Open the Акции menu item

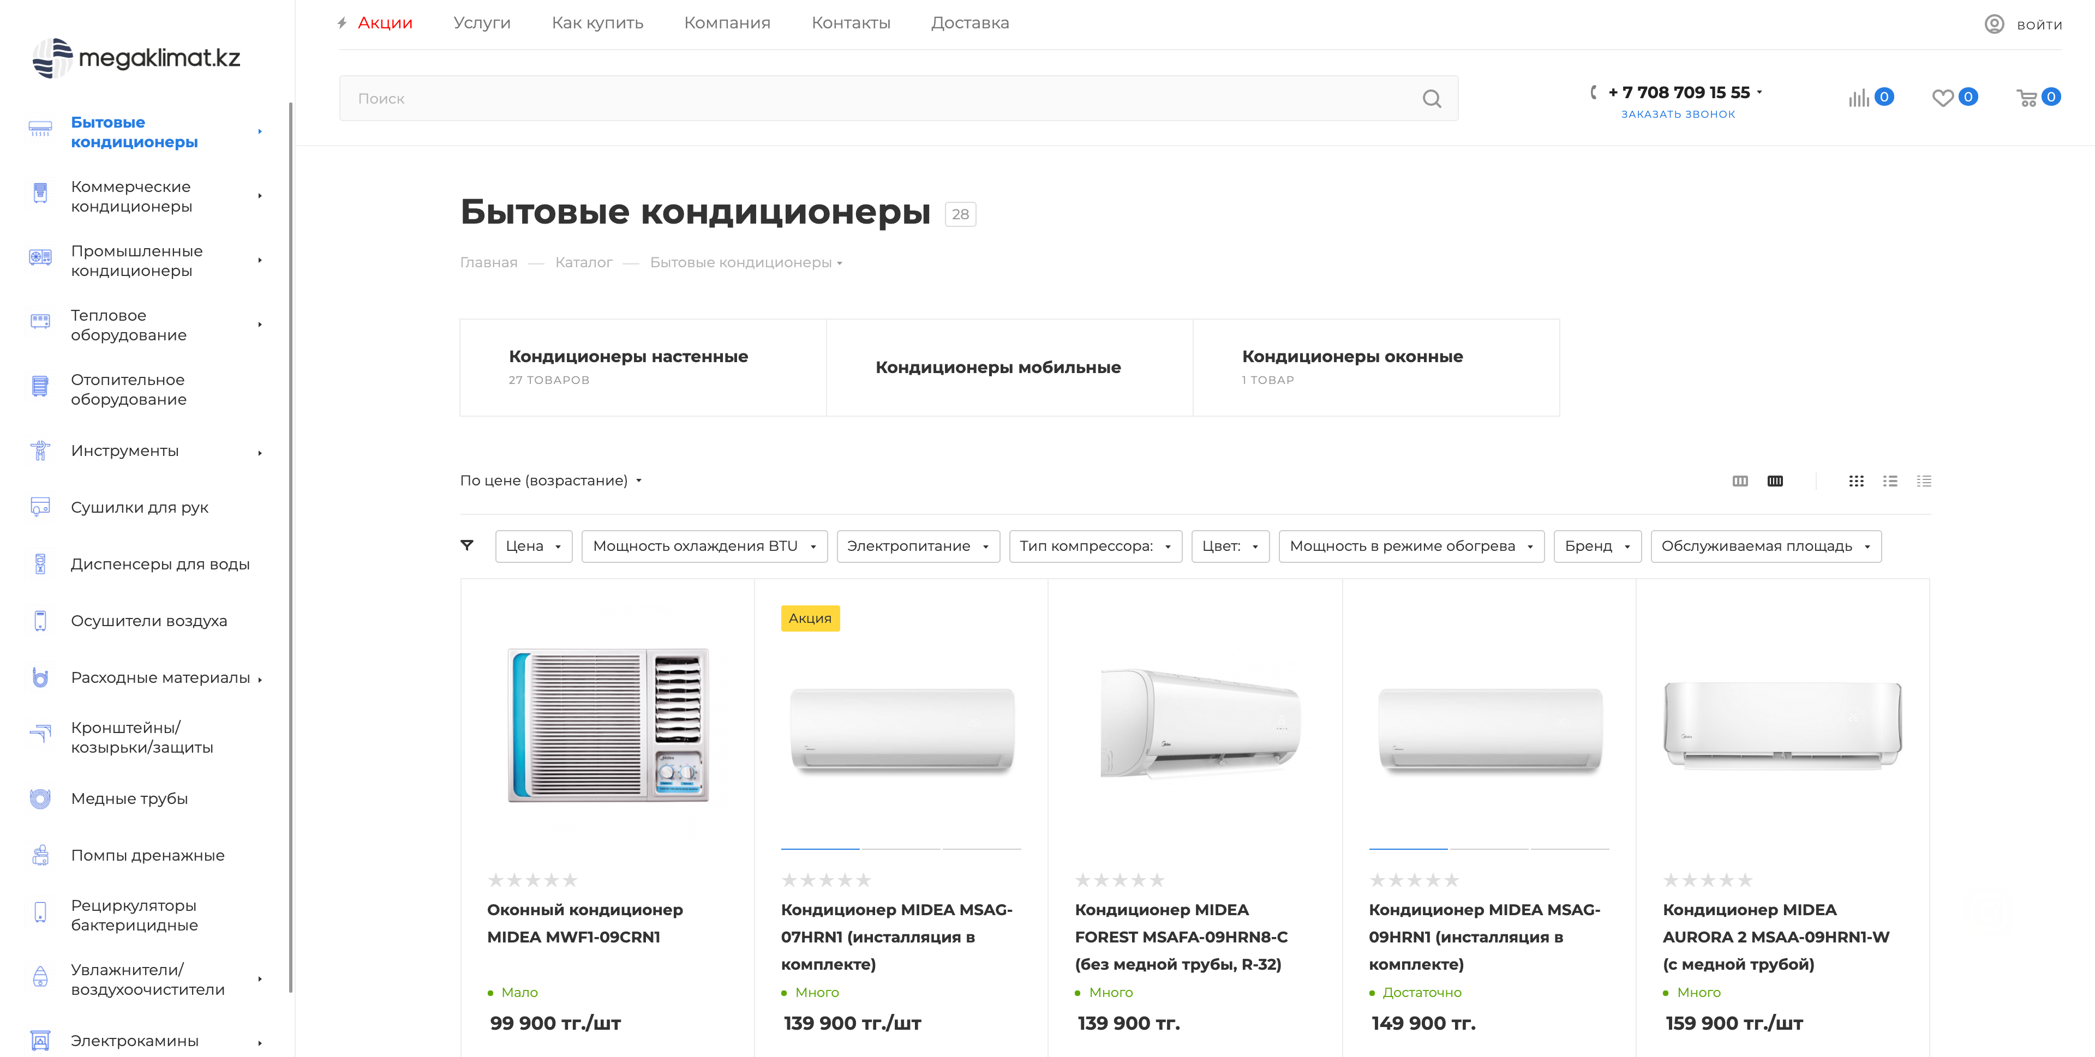(x=385, y=23)
